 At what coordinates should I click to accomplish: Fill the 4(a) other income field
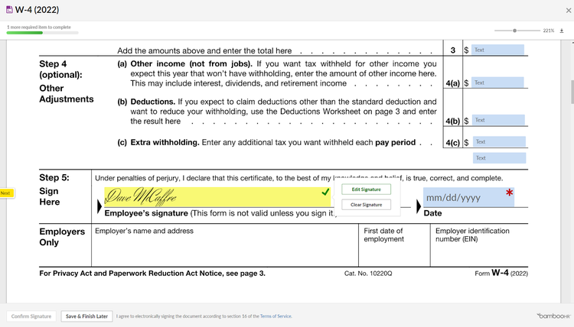pos(497,83)
